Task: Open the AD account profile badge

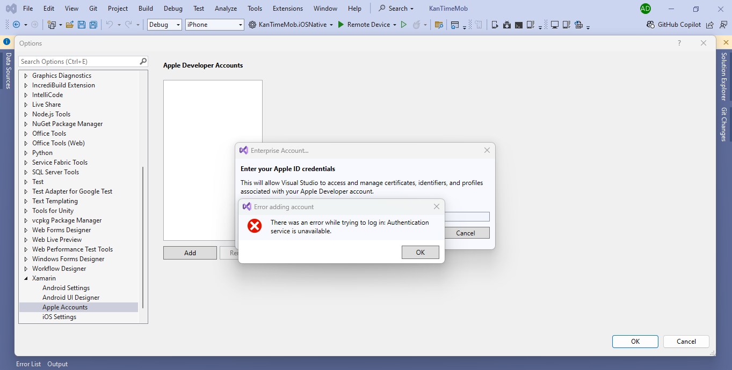Action: coord(646,9)
